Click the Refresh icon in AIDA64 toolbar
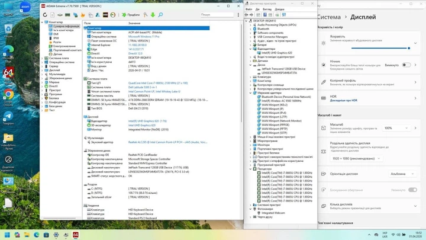Viewport: 426px width, 240px height. 45,15
